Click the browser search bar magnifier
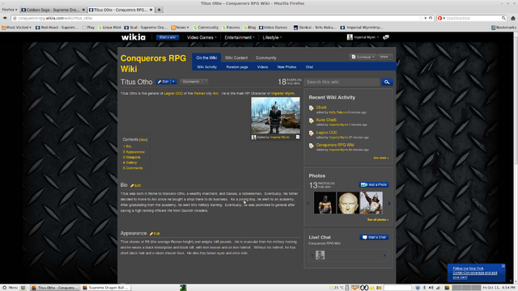 coord(503,18)
